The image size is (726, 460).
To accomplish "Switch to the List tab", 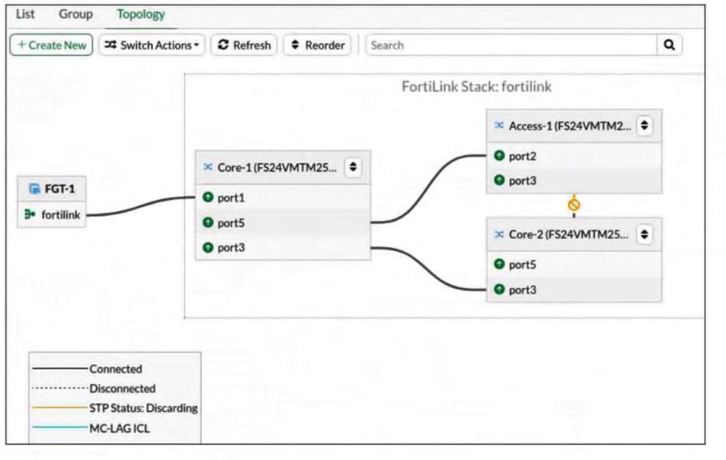I will tap(25, 14).
